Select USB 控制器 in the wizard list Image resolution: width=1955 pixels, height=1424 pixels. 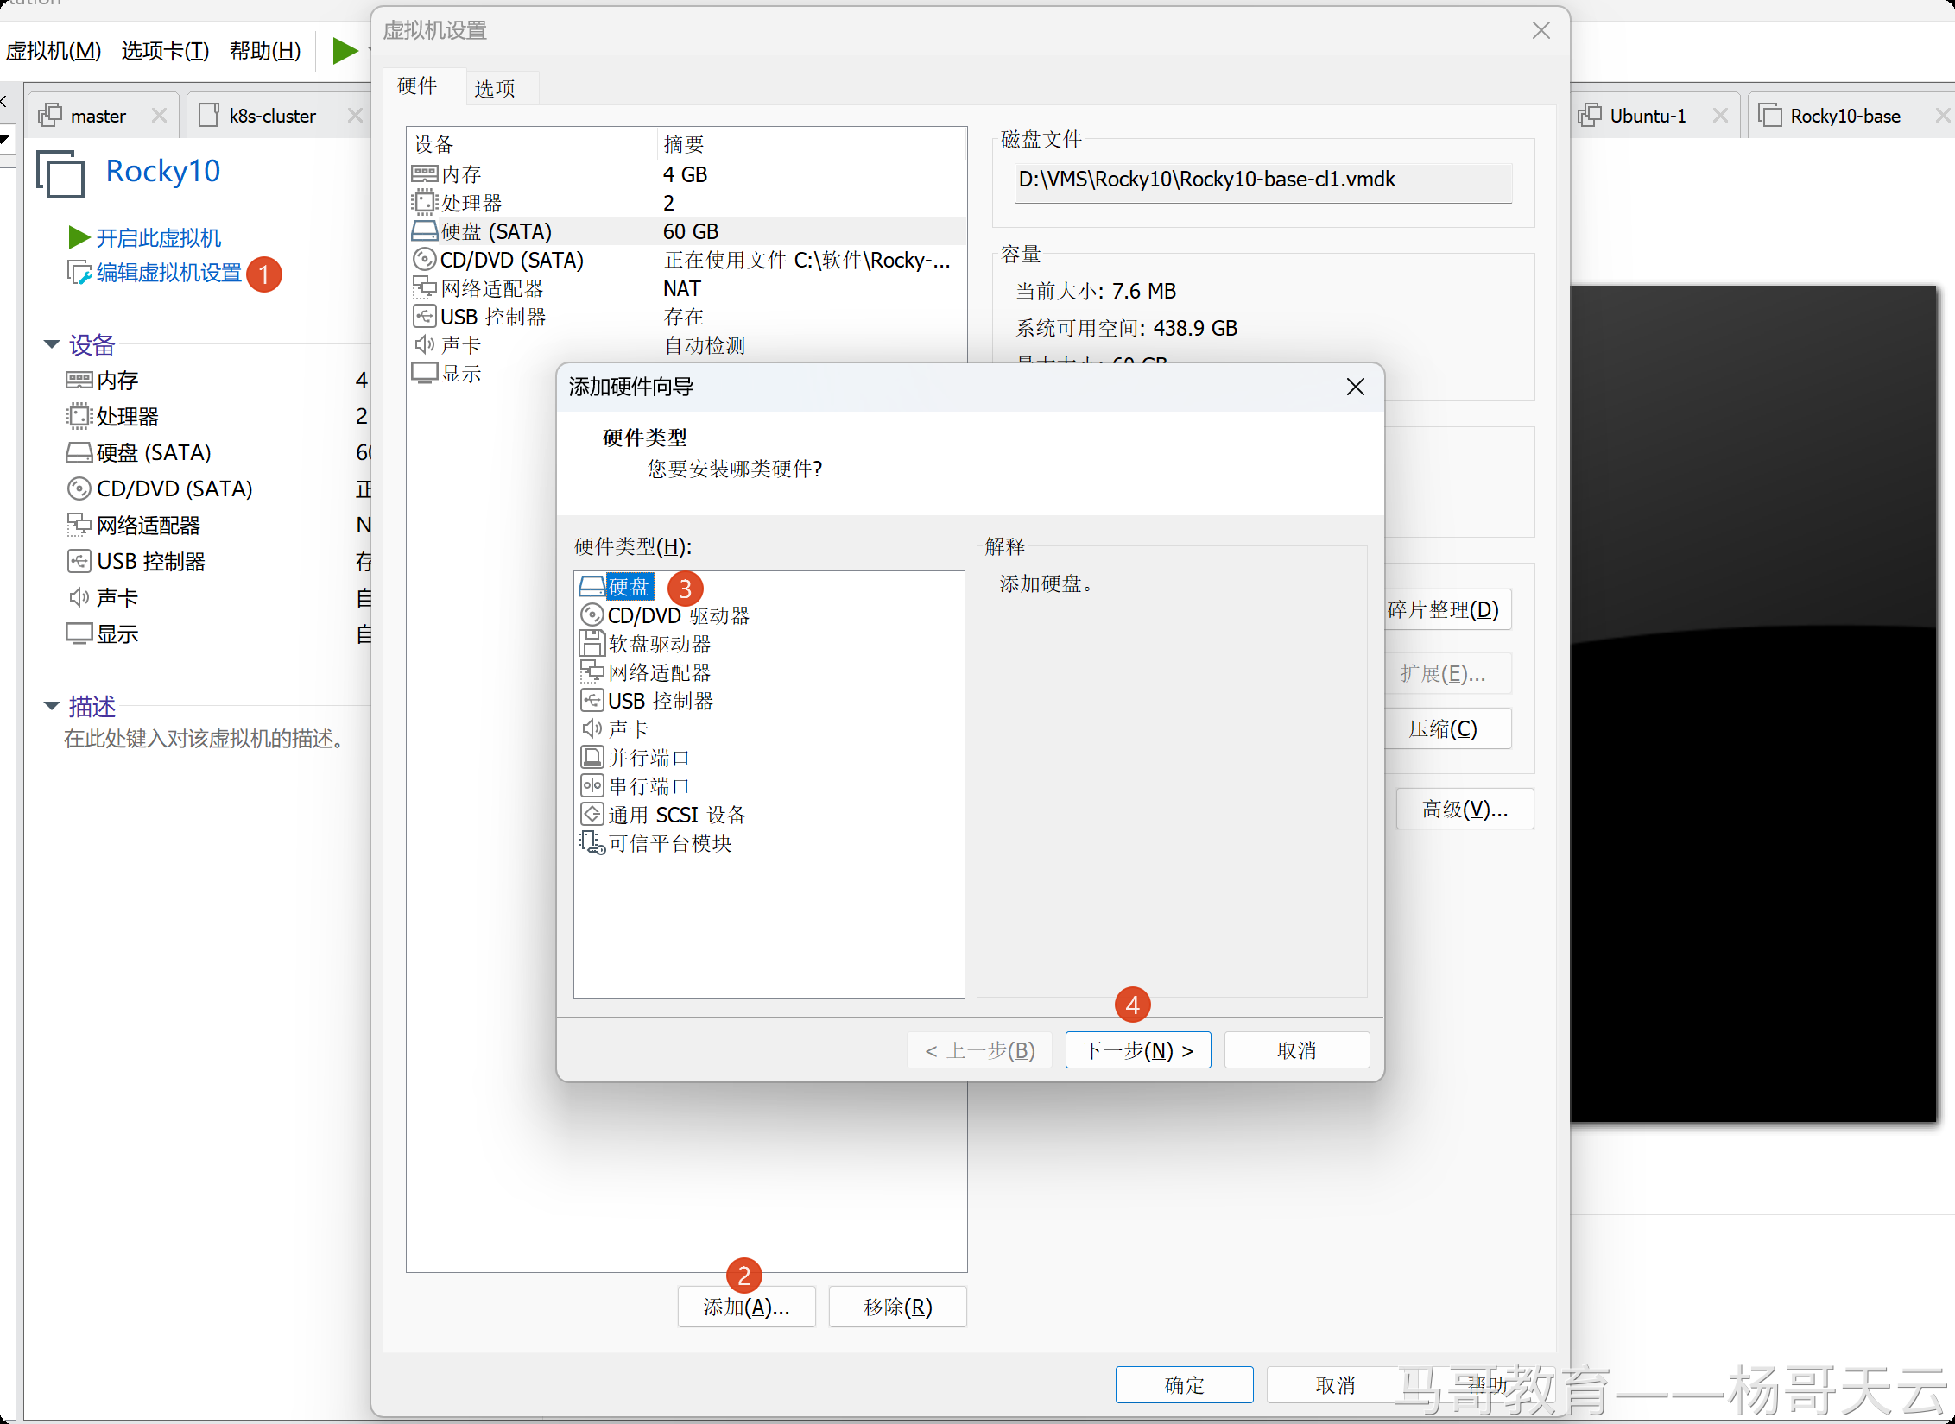[647, 701]
